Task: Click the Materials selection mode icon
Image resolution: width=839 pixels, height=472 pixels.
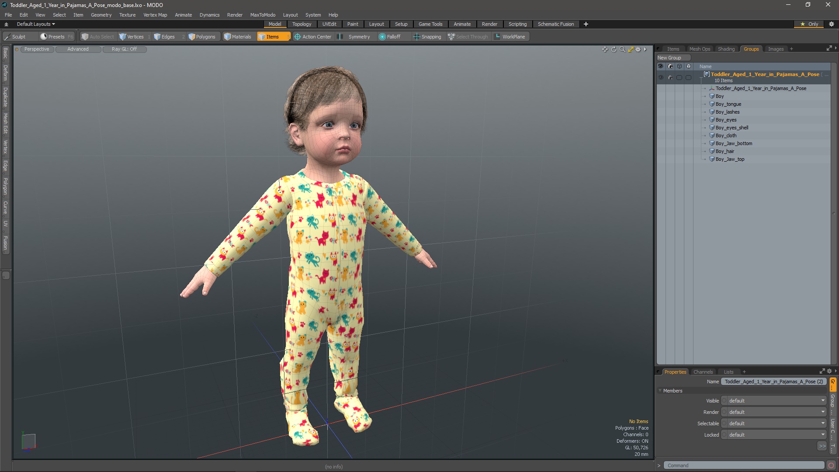Action: tap(227, 37)
